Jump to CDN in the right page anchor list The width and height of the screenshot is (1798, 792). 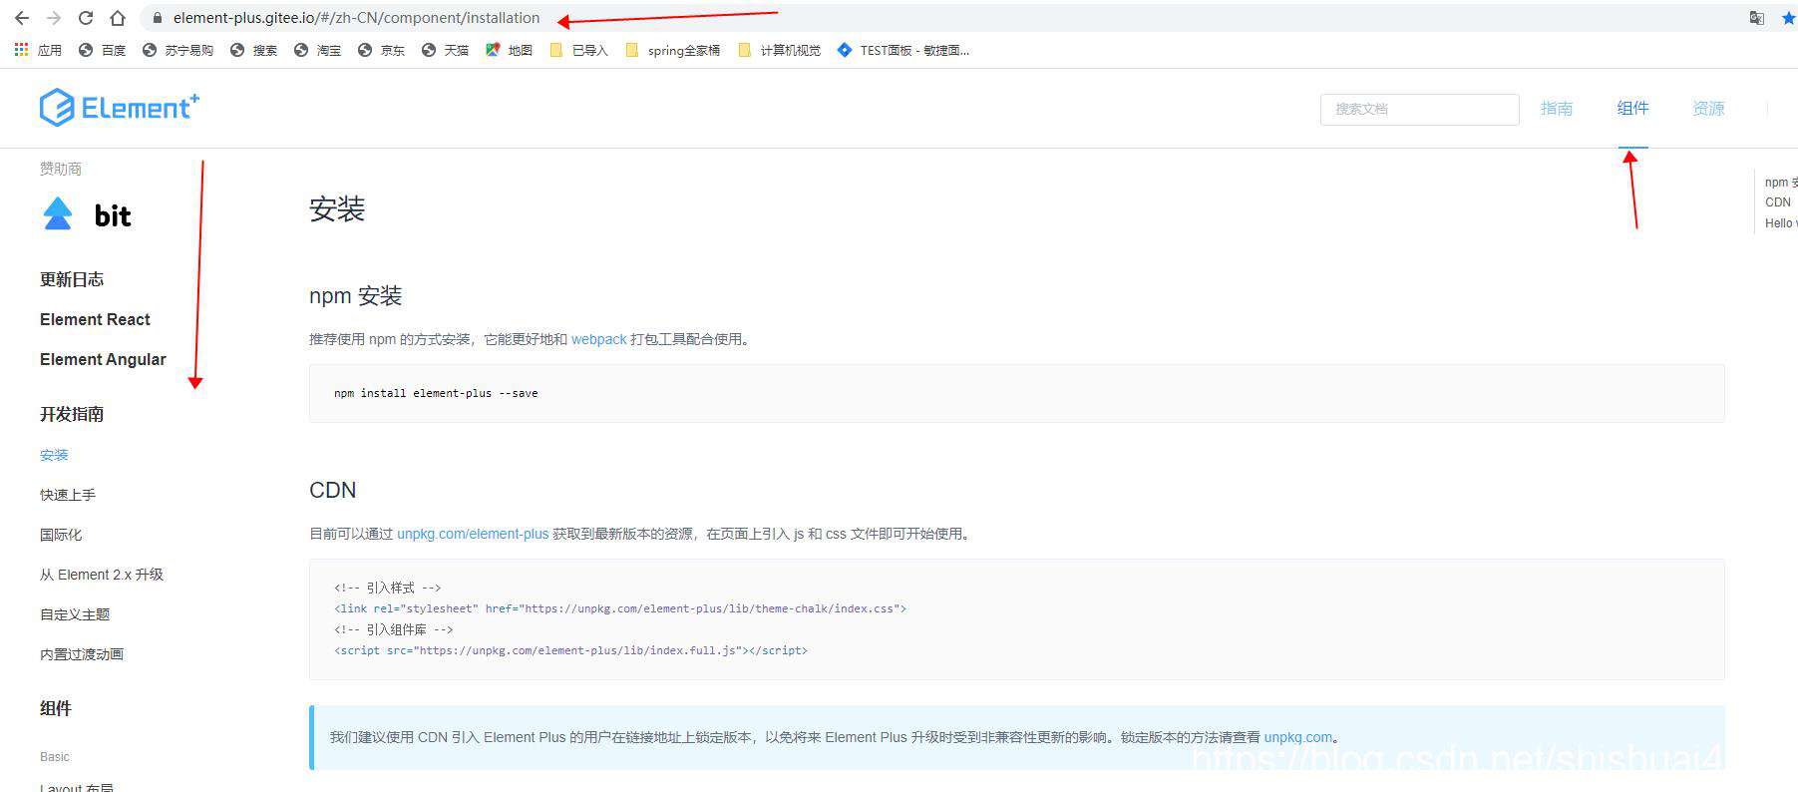(x=1778, y=202)
